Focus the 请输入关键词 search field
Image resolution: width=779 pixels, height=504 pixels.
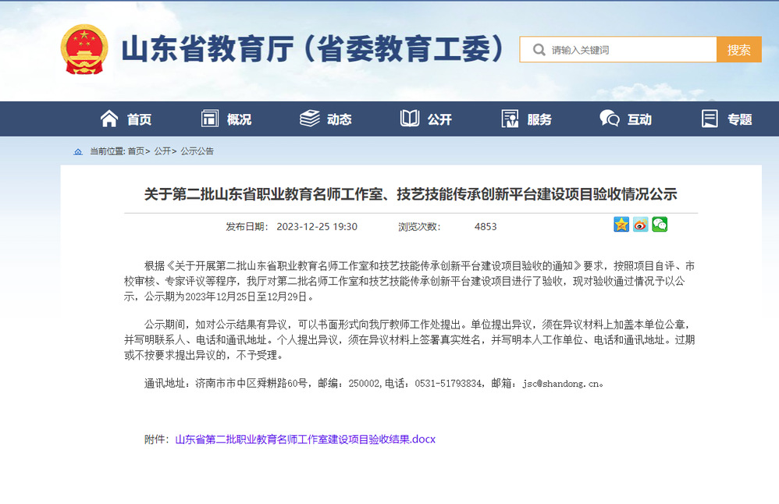pos(618,50)
